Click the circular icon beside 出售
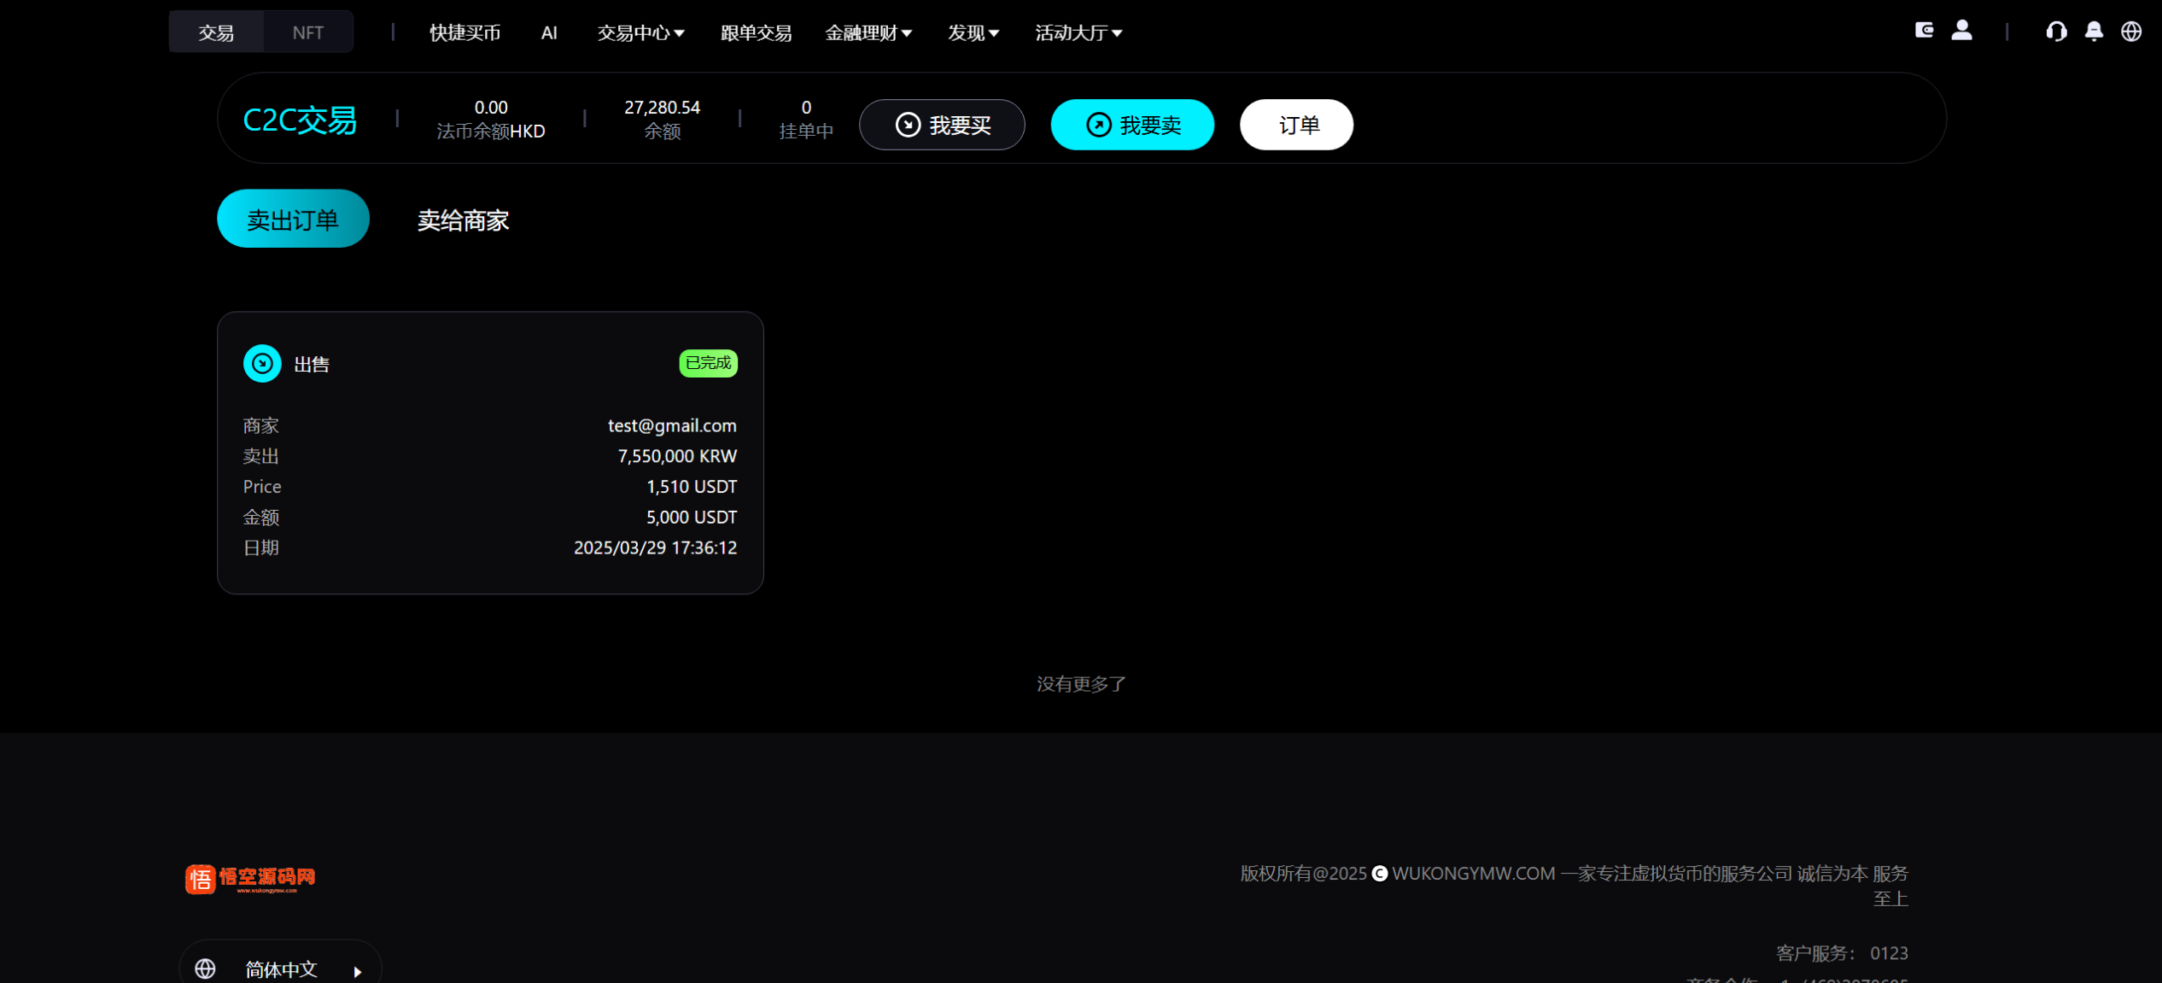Image resolution: width=2162 pixels, height=983 pixels. tap(262, 363)
